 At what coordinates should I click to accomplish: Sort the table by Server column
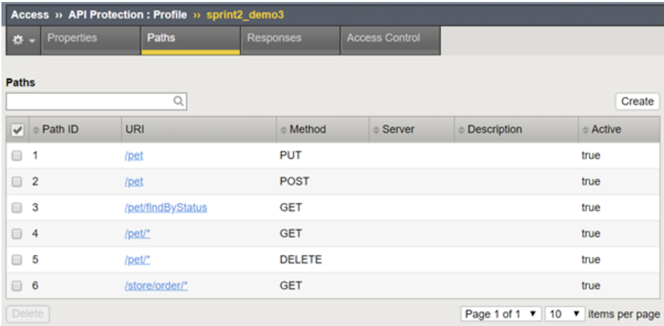(x=377, y=130)
